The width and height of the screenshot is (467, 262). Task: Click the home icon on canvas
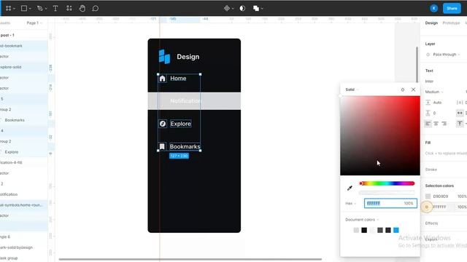click(x=162, y=79)
